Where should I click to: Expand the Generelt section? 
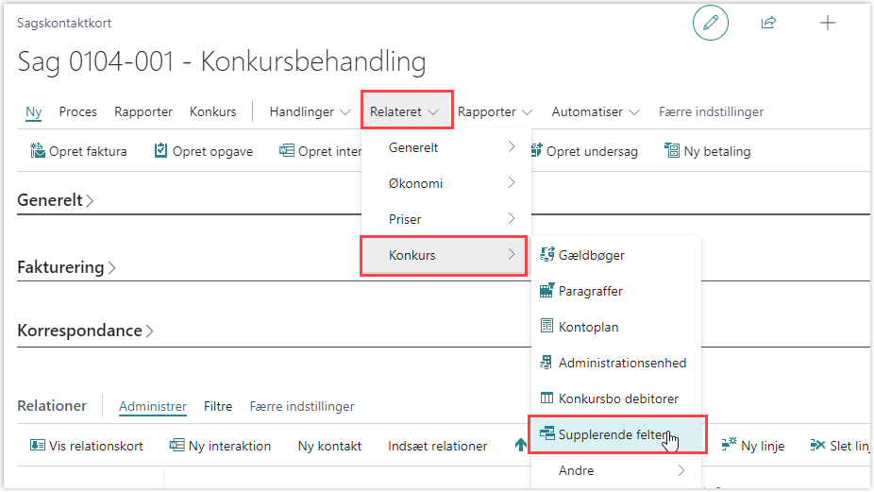click(x=56, y=200)
